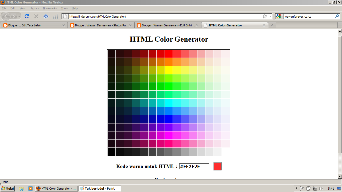Click the red preview swatch beside the color code
Screen dimensions: 342x192
pyautogui.click(x=217, y=166)
